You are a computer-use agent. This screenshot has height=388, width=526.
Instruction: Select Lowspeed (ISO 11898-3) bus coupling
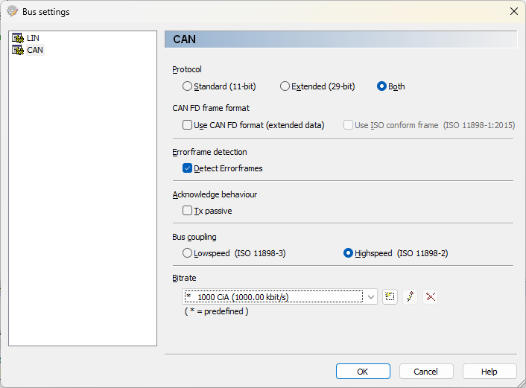[x=188, y=253]
